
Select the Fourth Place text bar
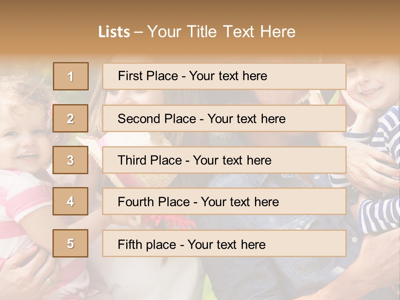[224, 202]
